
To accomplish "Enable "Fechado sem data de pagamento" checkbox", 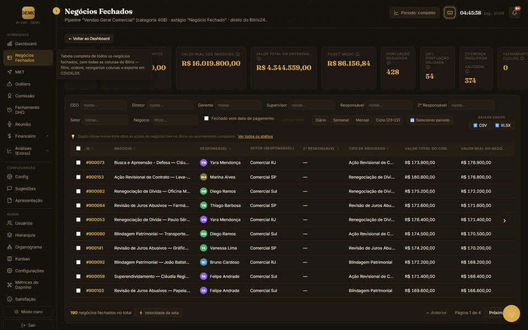I will pos(206,119).
